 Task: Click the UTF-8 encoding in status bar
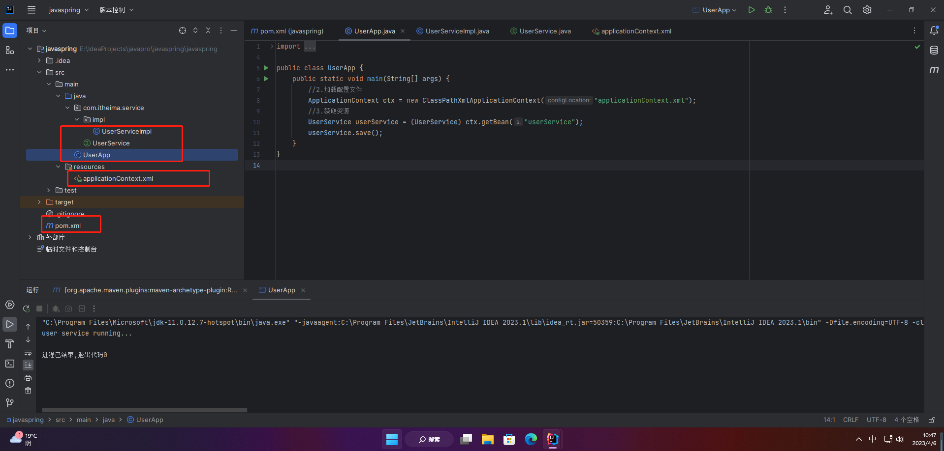coord(876,420)
